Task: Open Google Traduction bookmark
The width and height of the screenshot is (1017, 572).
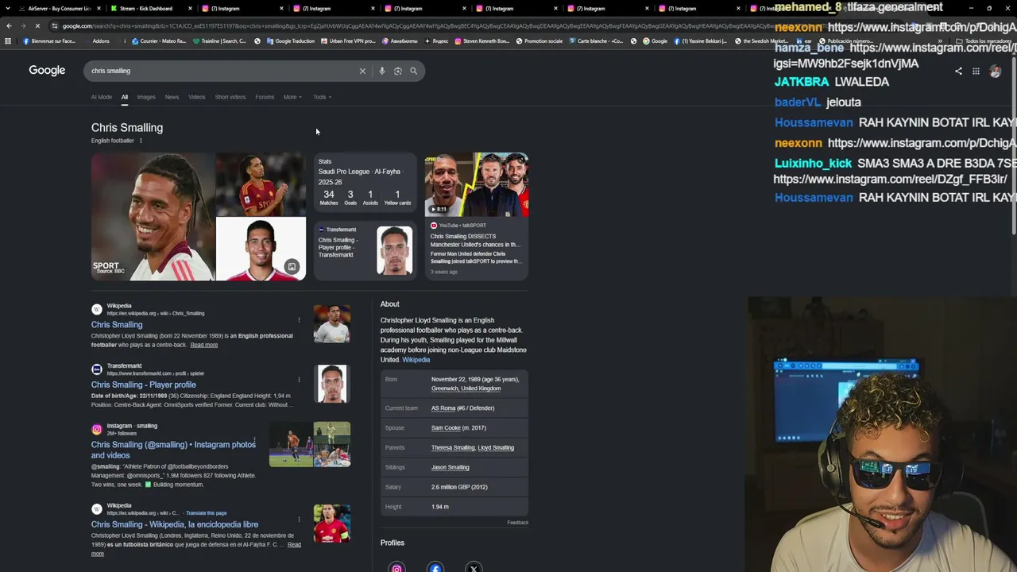Action: click(x=290, y=41)
